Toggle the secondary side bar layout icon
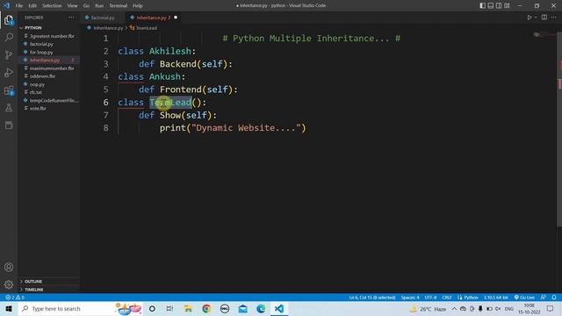The width and height of the screenshot is (562, 316). [x=499, y=6]
